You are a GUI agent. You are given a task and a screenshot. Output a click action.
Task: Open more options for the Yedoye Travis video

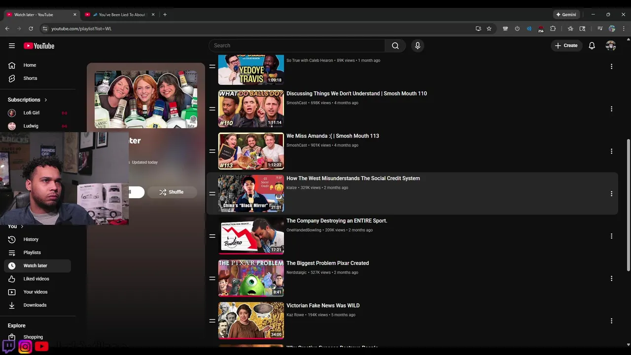click(x=611, y=67)
